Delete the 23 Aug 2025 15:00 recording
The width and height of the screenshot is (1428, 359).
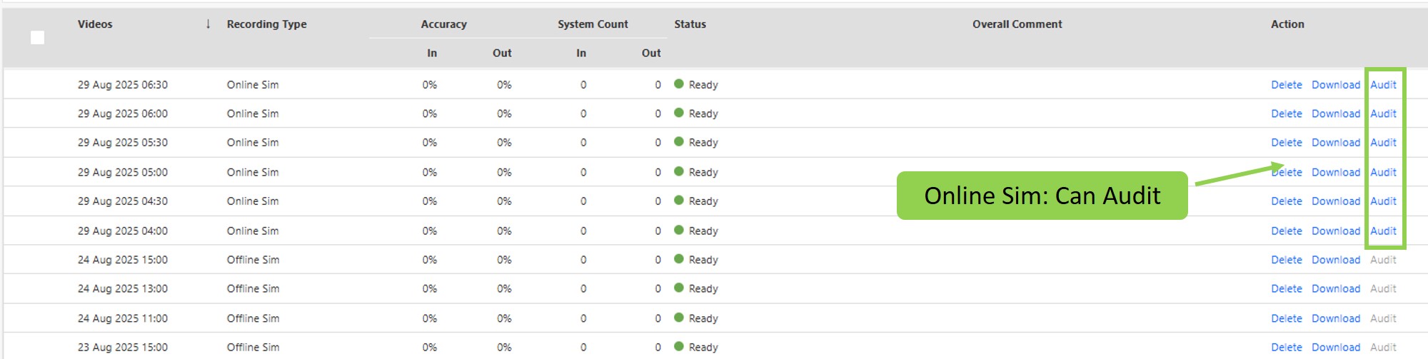coord(1286,348)
